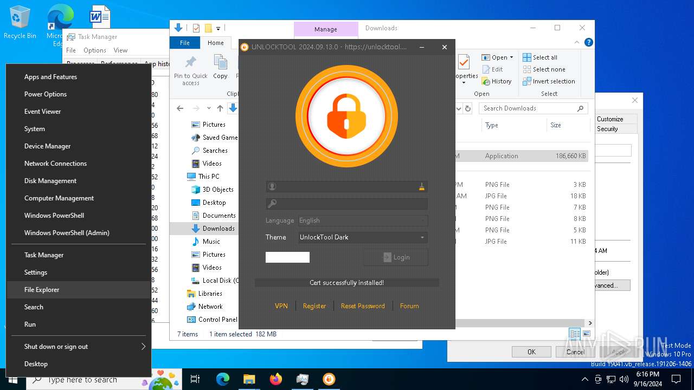Click the Refresh icon next to address bar
The width and height of the screenshot is (694, 390).
coord(468,108)
